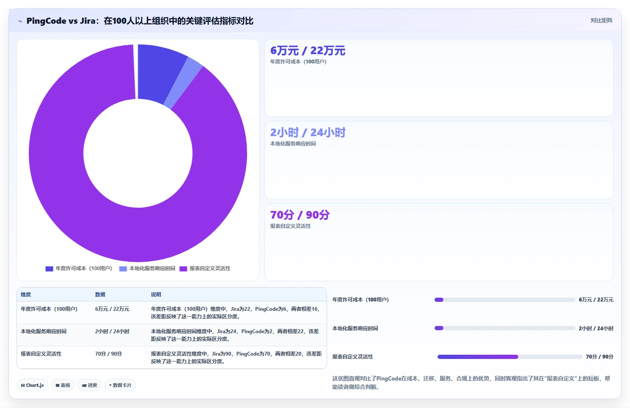The image size is (630, 408).
Task: Click the 数据 table column header
Action: click(100, 295)
